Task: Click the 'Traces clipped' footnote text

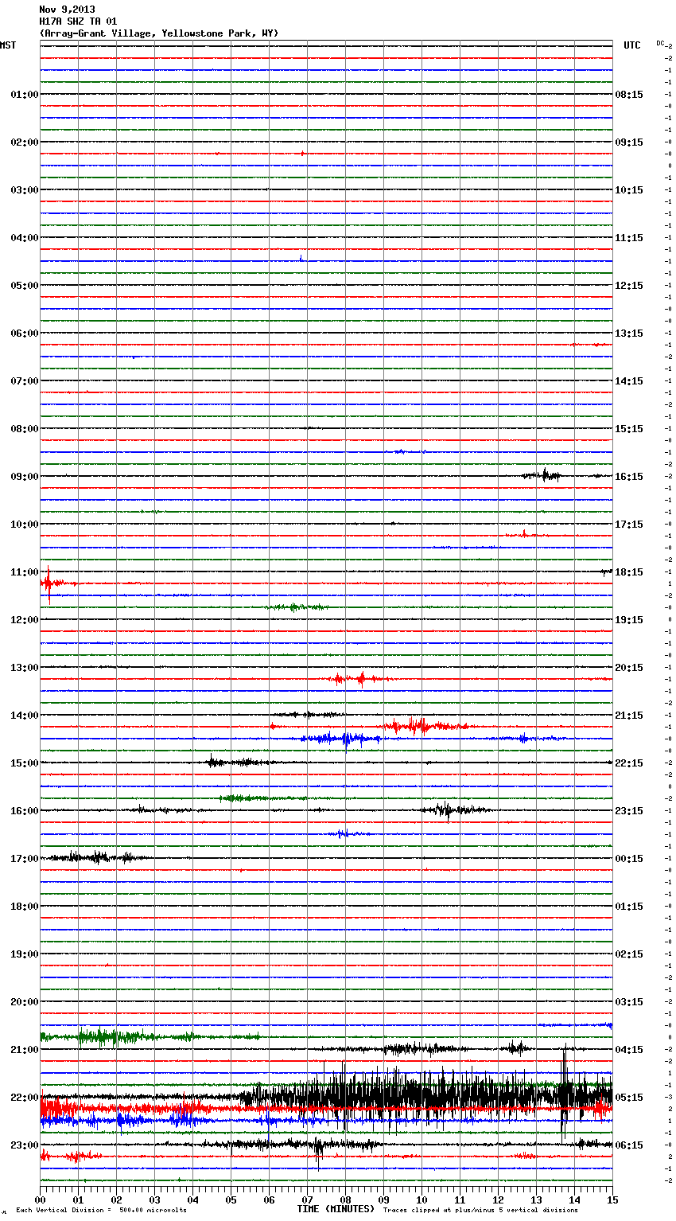Action: pyautogui.click(x=480, y=1211)
